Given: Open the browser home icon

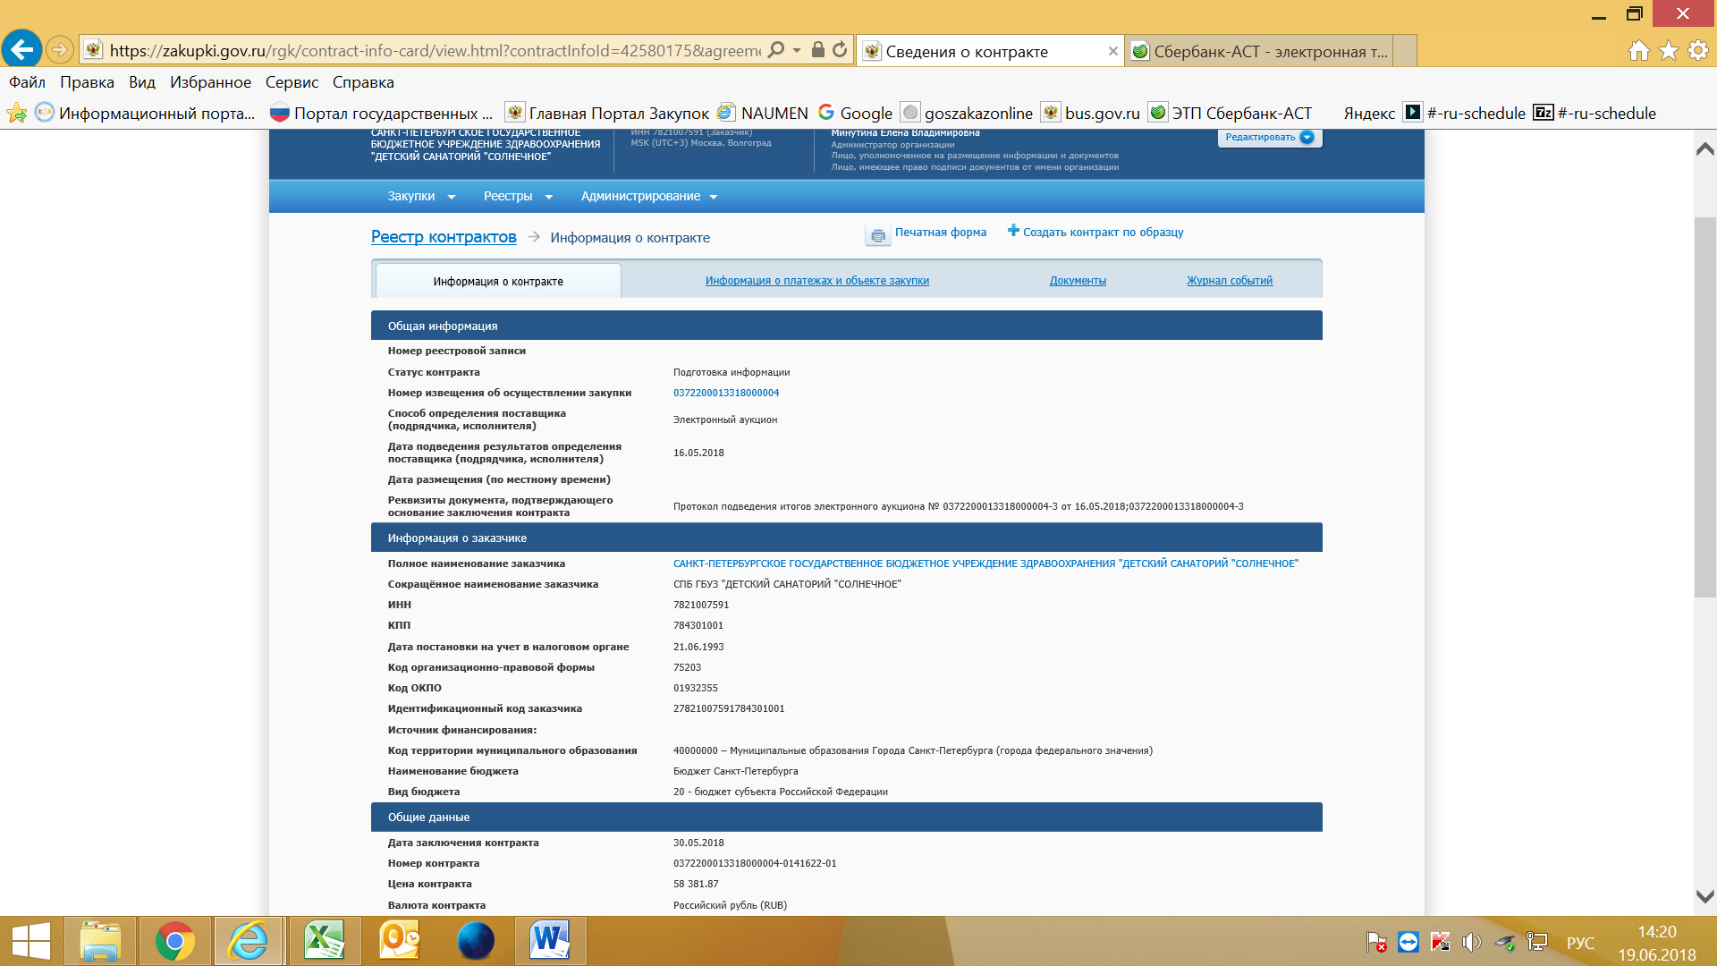Looking at the screenshot, I should (1638, 51).
